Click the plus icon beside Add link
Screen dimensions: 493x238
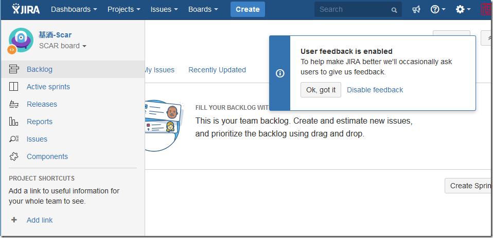14,220
